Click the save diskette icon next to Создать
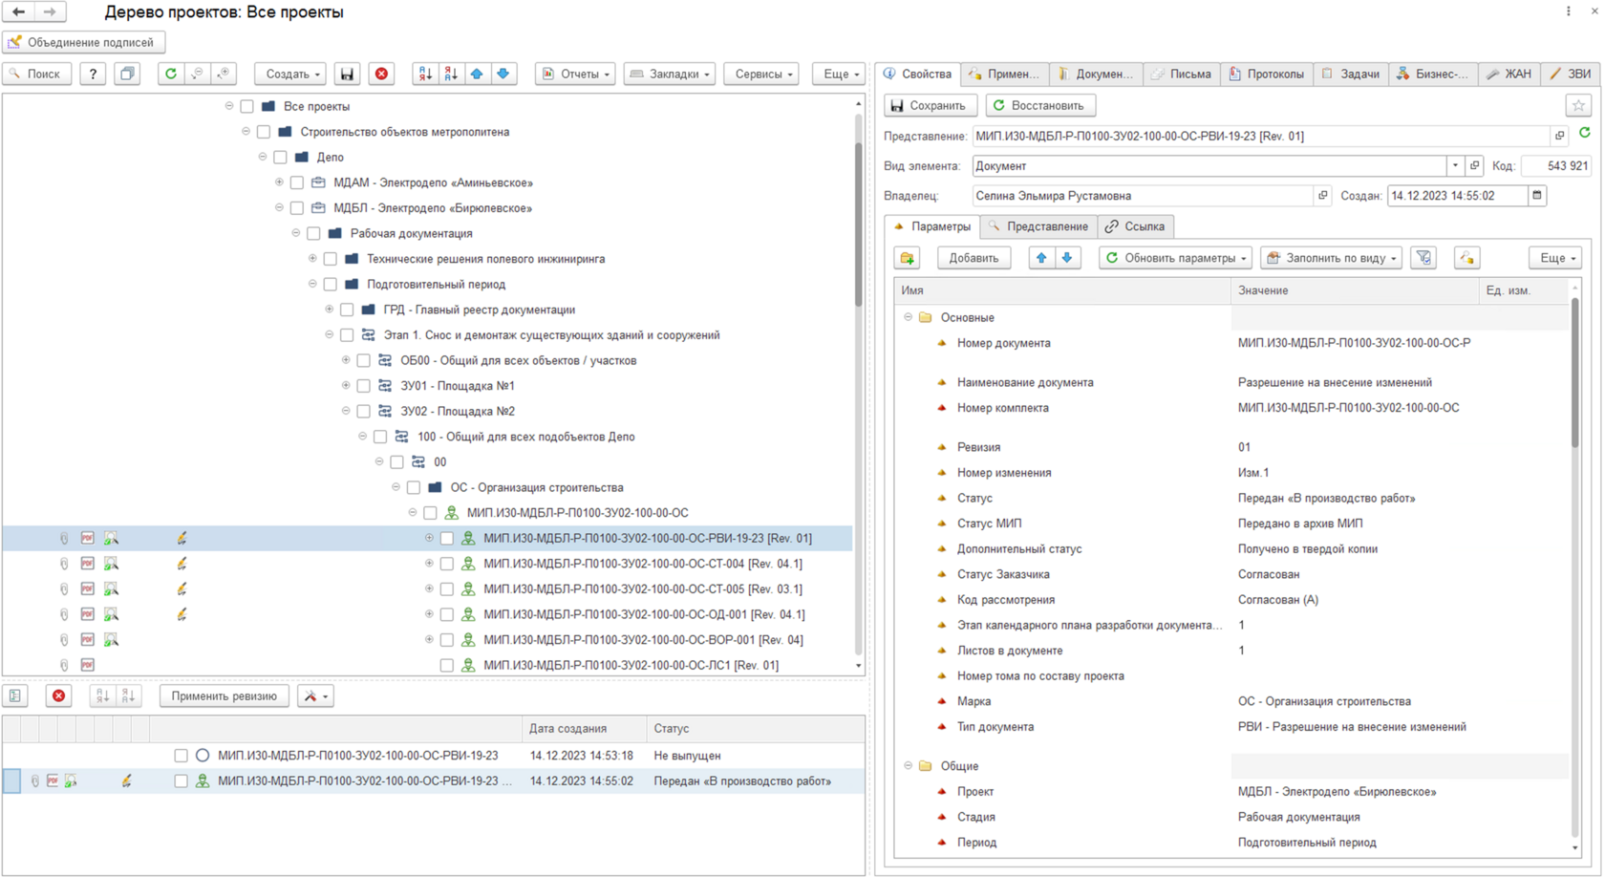 [347, 74]
